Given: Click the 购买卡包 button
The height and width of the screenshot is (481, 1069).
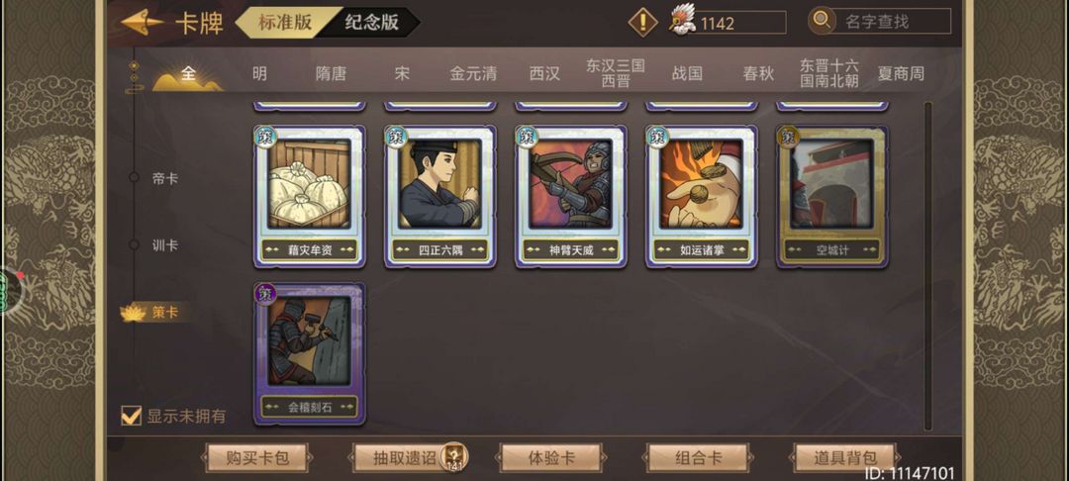Looking at the screenshot, I should (257, 458).
